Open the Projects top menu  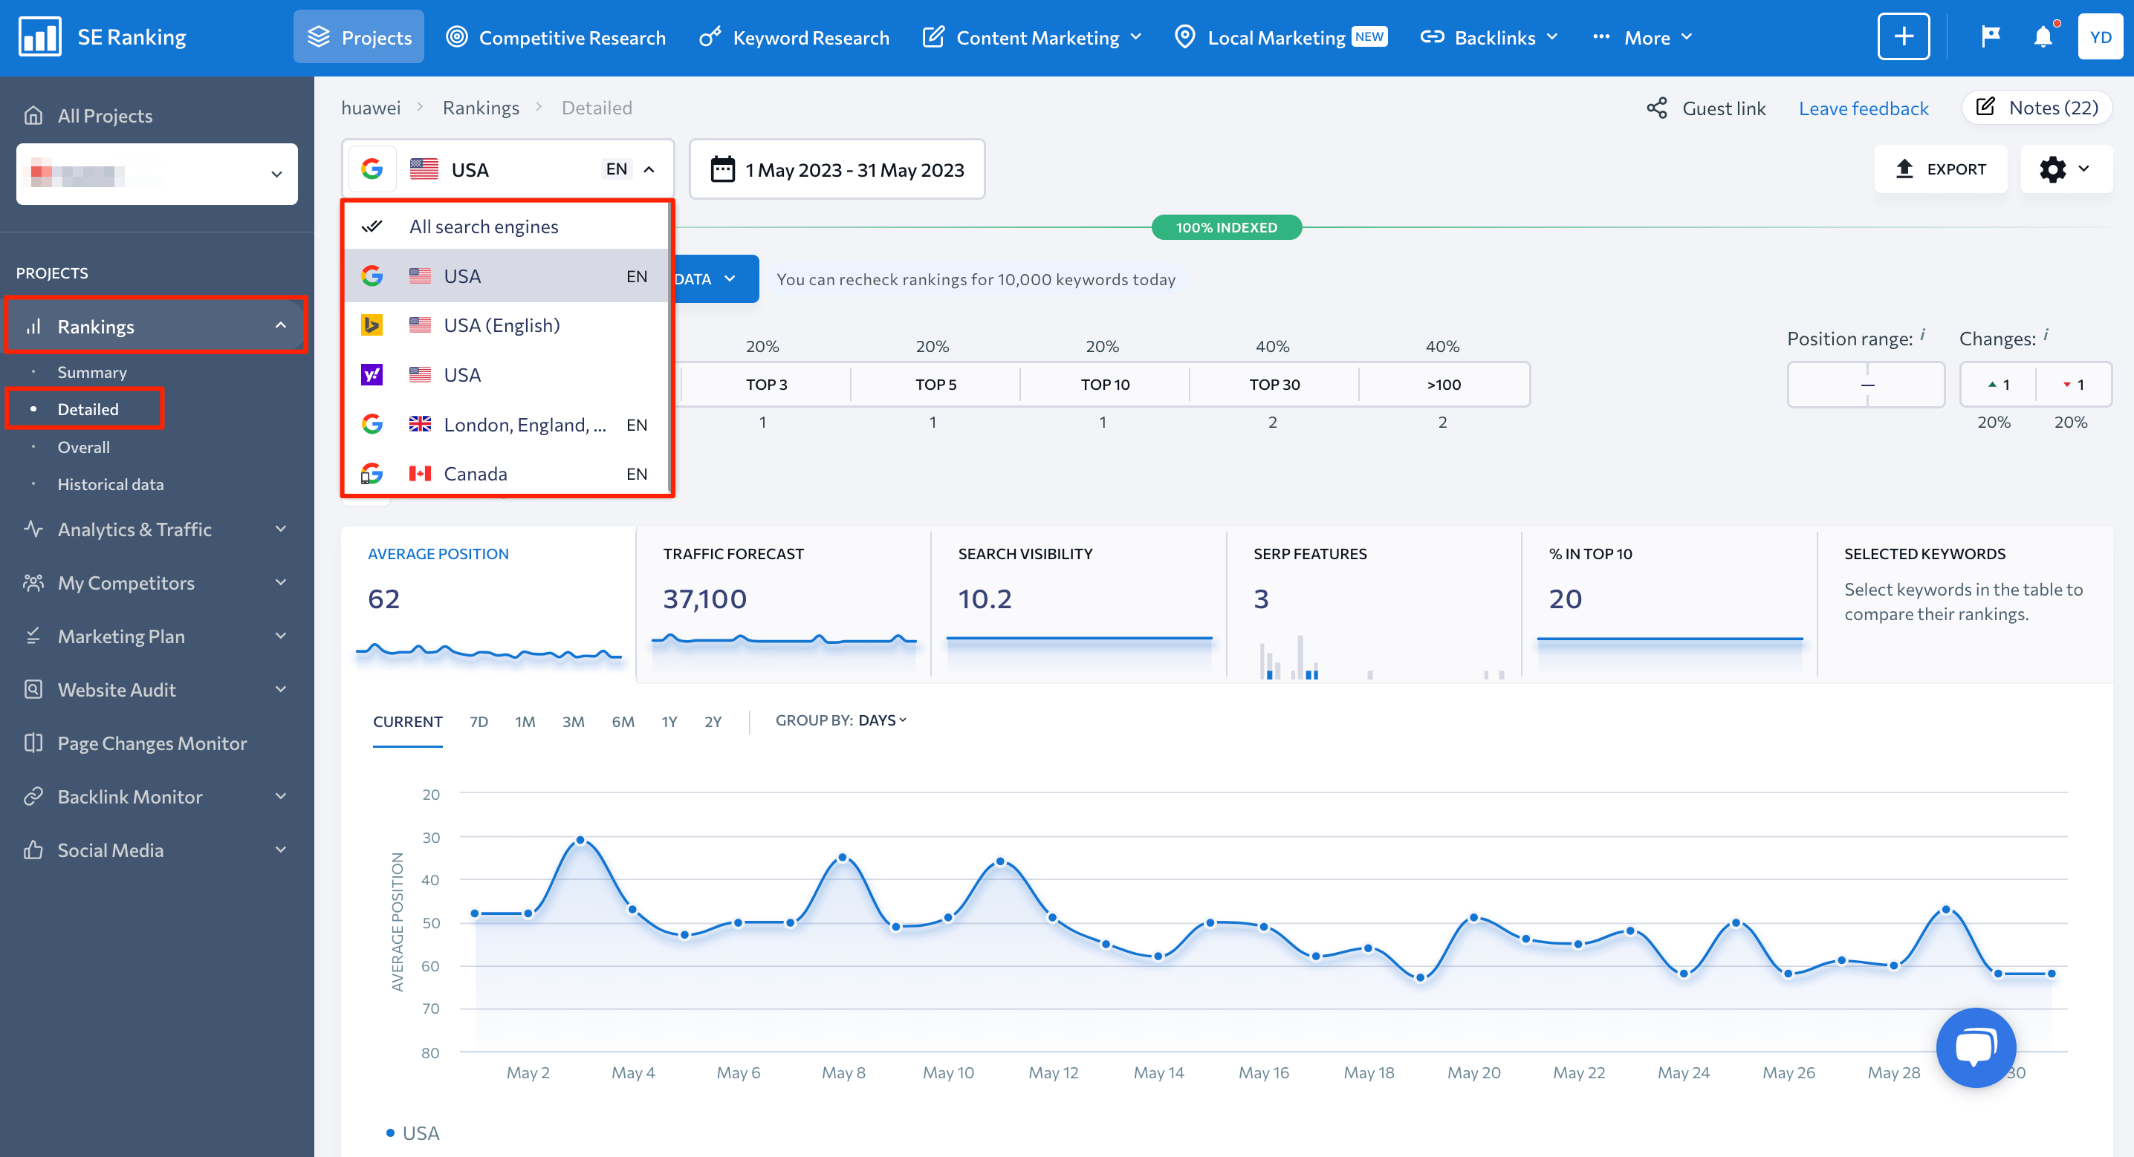click(x=359, y=37)
